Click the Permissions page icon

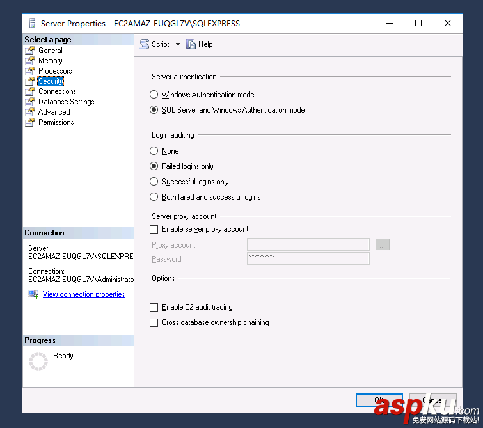point(30,122)
